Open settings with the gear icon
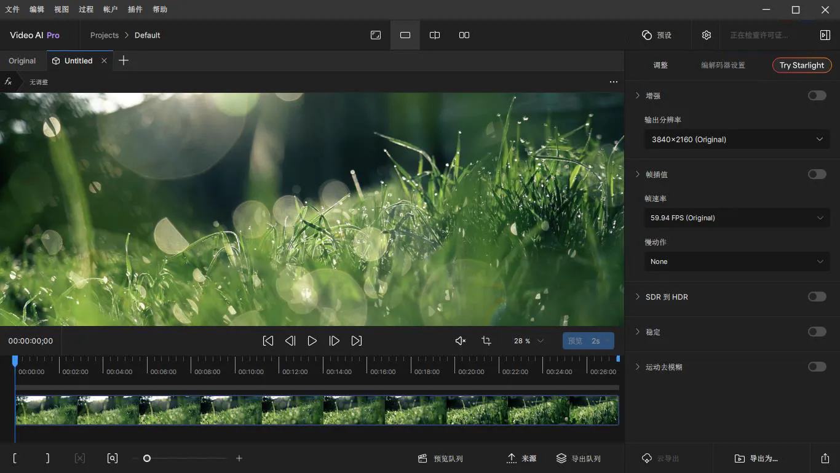The width and height of the screenshot is (840, 473). 707,35
